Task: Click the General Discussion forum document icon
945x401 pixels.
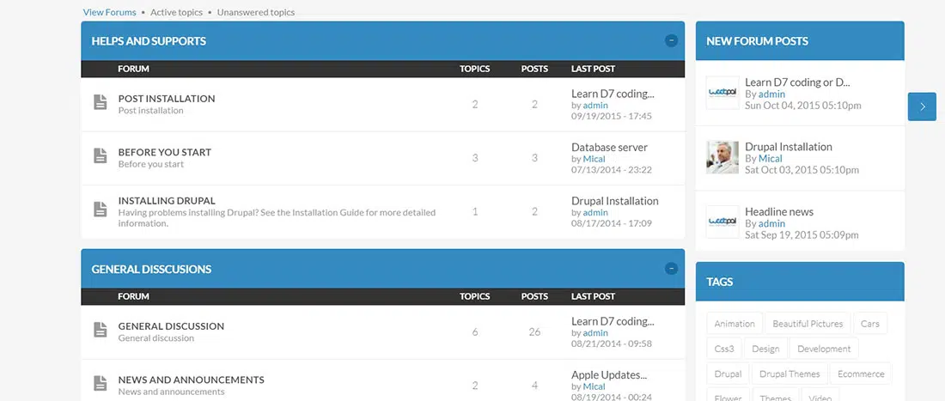Action: (100, 331)
